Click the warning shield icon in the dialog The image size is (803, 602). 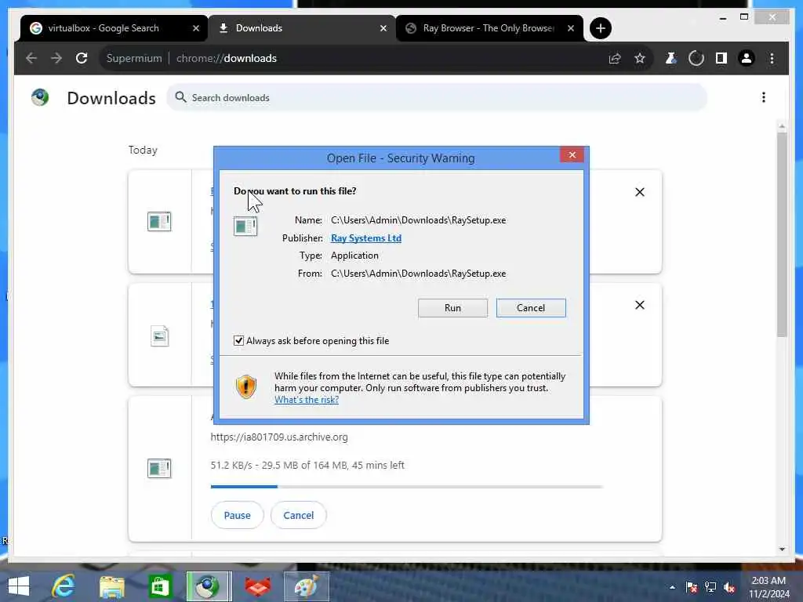point(246,386)
